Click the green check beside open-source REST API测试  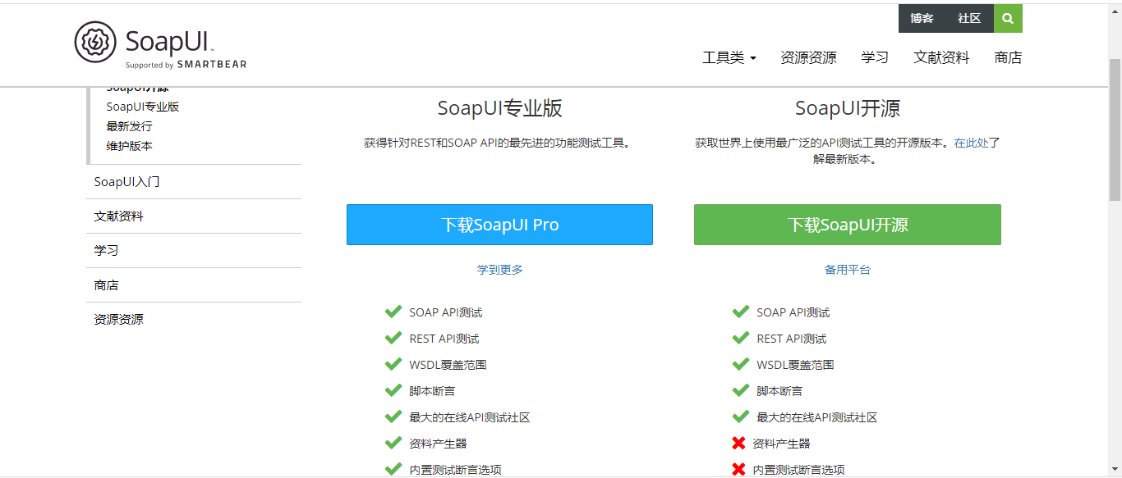point(741,338)
